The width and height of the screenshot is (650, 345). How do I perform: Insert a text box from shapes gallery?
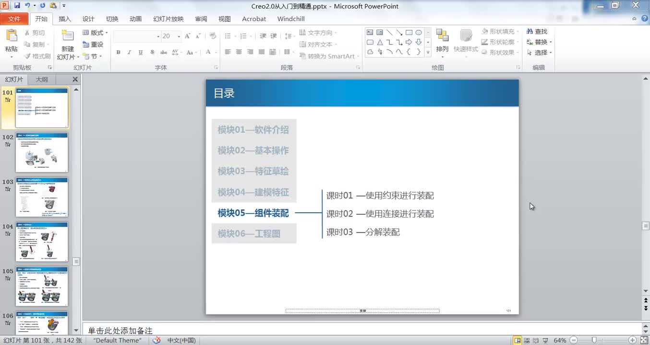pos(370,33)
